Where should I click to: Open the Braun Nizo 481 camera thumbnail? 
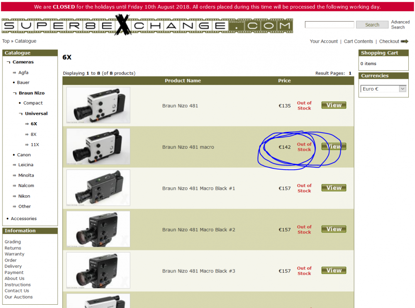(x=98, y=105)
